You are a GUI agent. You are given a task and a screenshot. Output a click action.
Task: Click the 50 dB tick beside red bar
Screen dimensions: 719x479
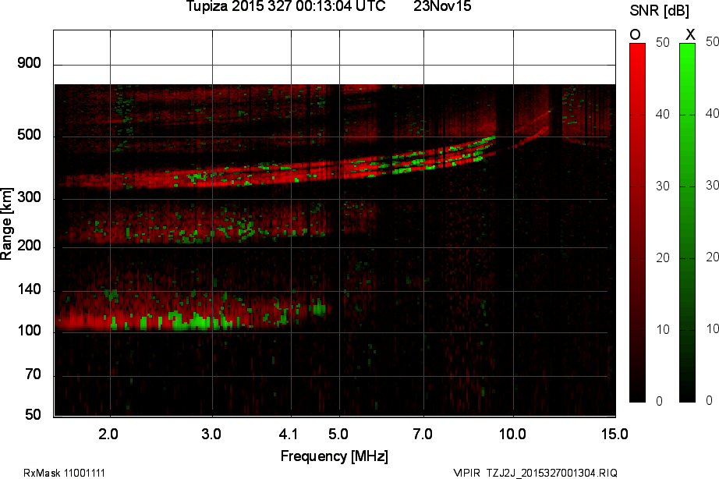663,43
